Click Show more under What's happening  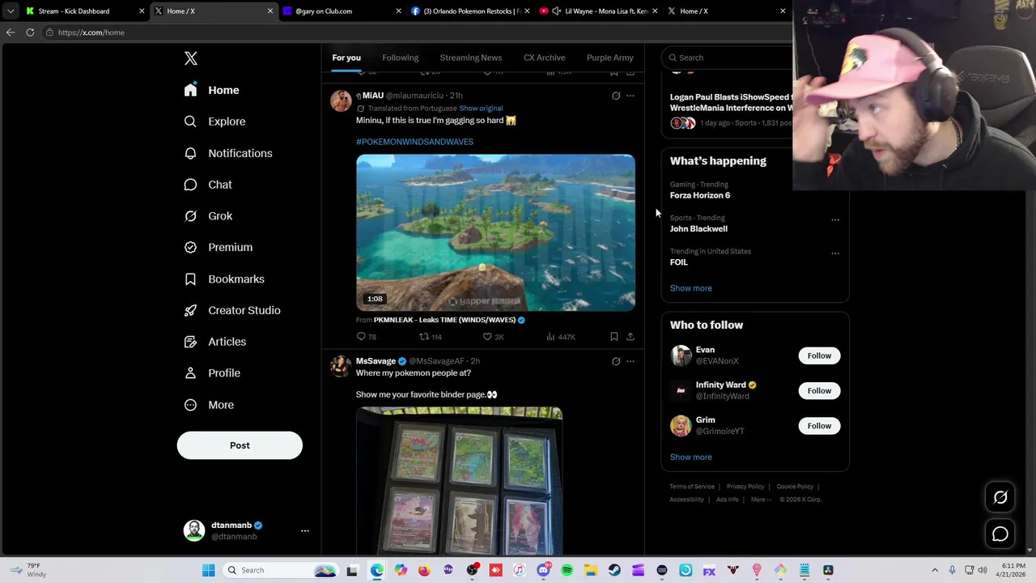pos(690,288)
